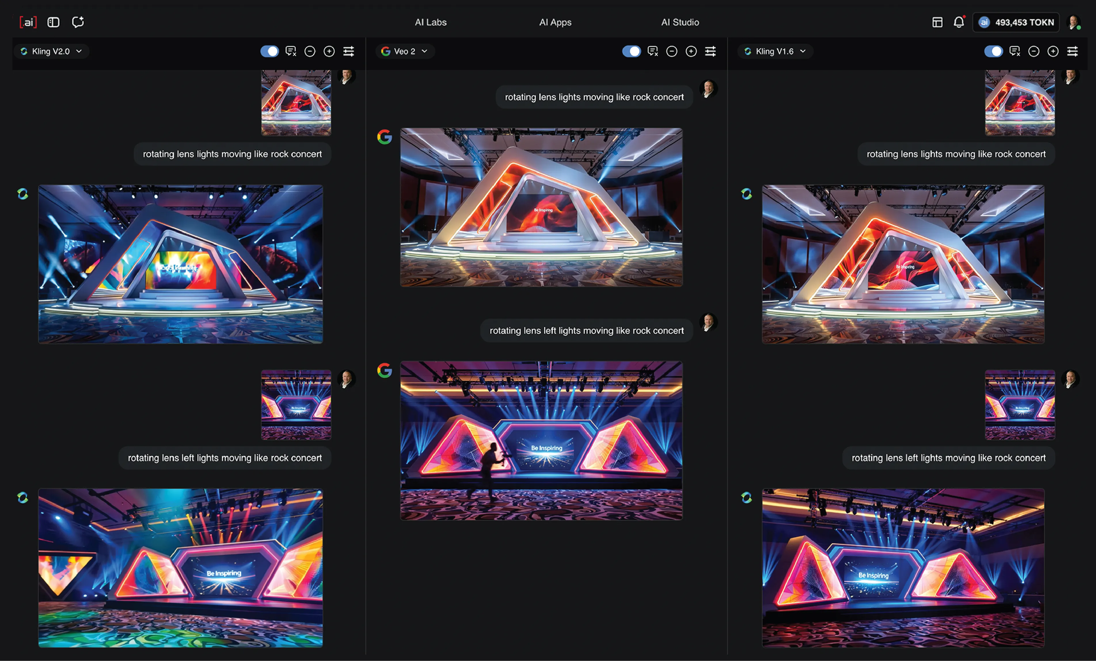Open settings sliders for Veo 2 panel
This screenshot has height=661, width=1096.
[x=710, y=52]
